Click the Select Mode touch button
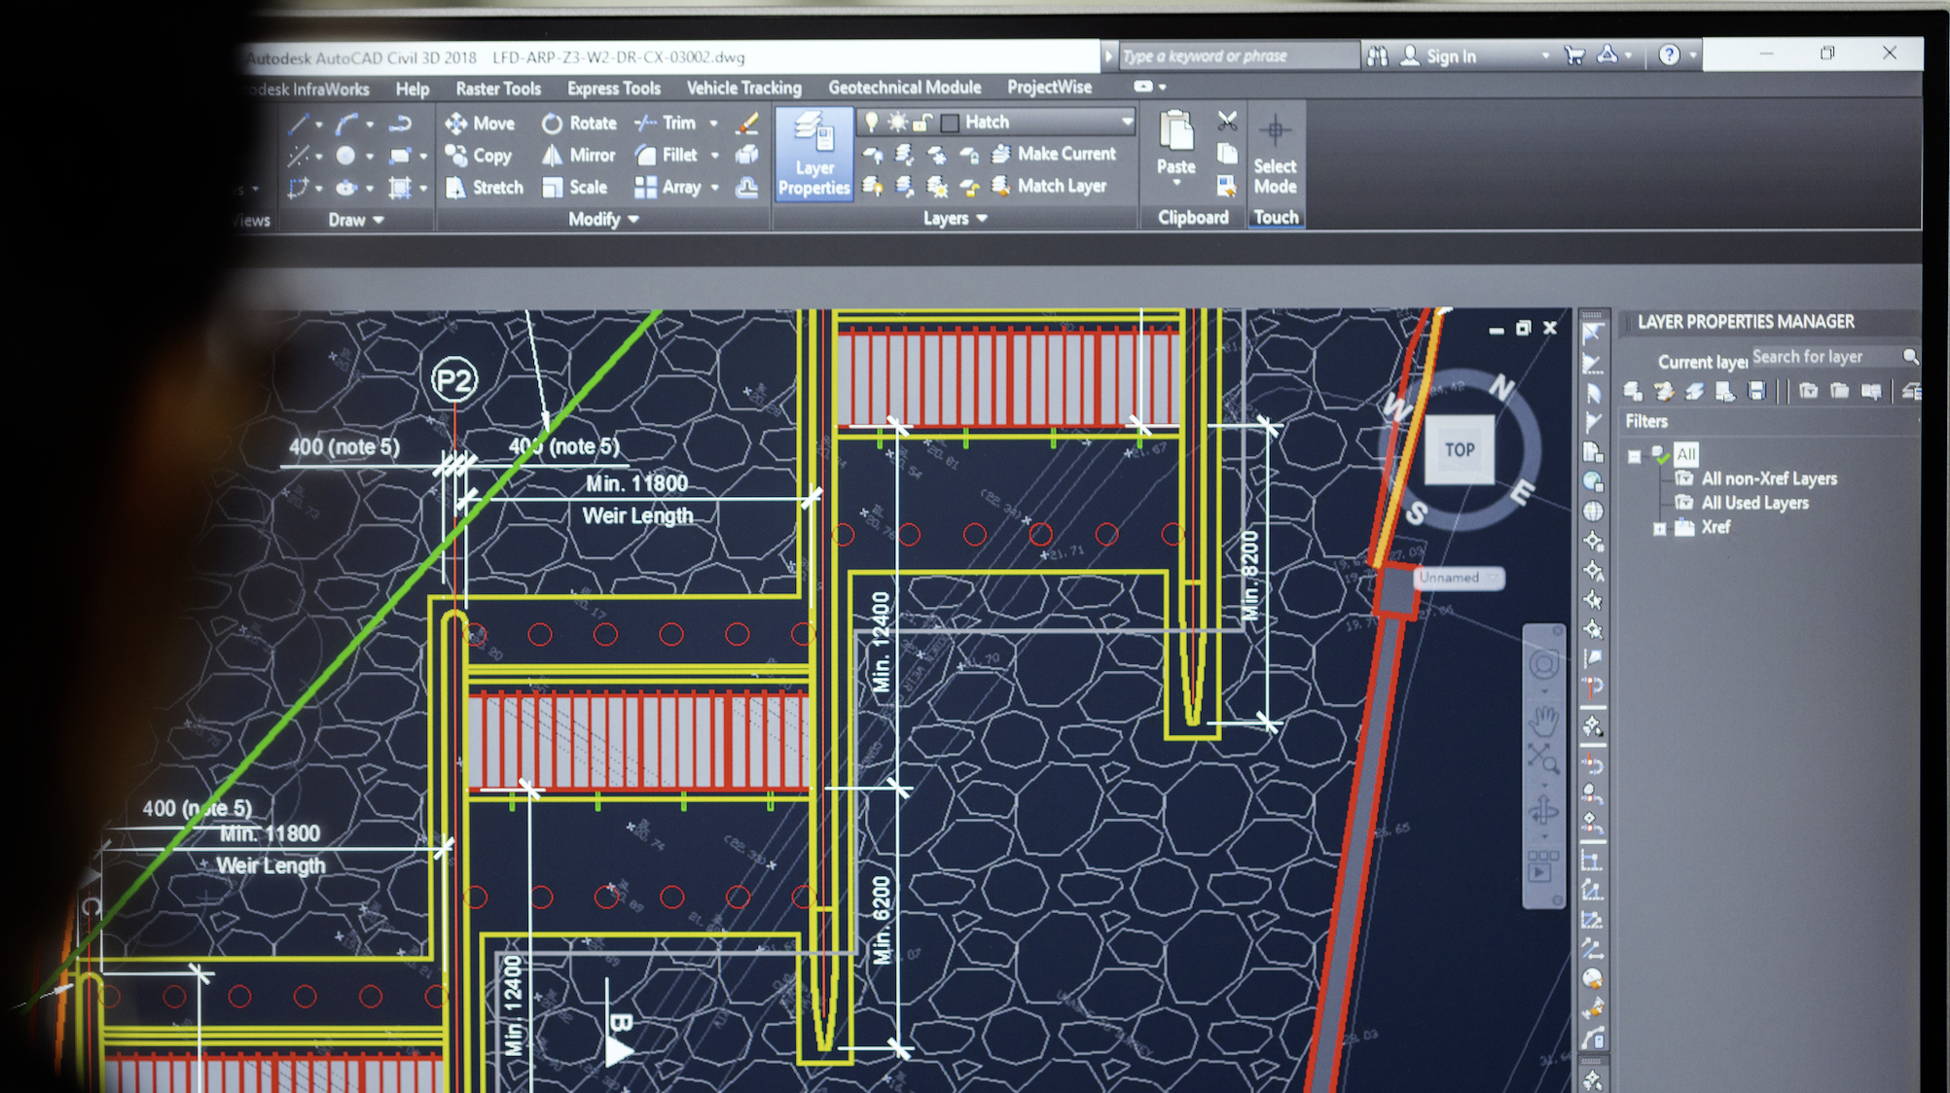This screenshot has width=1950, height=1093. pos(1275,156)
